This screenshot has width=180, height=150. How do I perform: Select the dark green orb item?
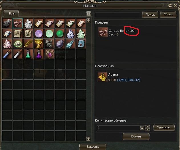point(60,34)
